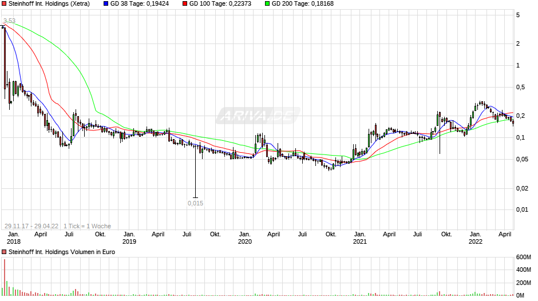
Task: Click the price axis value 0,05
Action: [522, 159]
